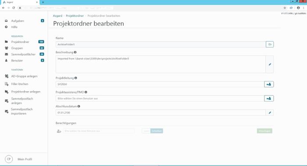307x166 pixels.
Task: Edit the Beschreibung text with the pencil icon
Action: click(270, 64)
